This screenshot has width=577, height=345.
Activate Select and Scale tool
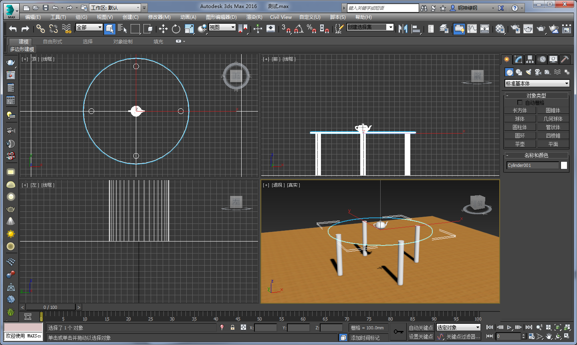pyautogui.click(x=189, y=28)
